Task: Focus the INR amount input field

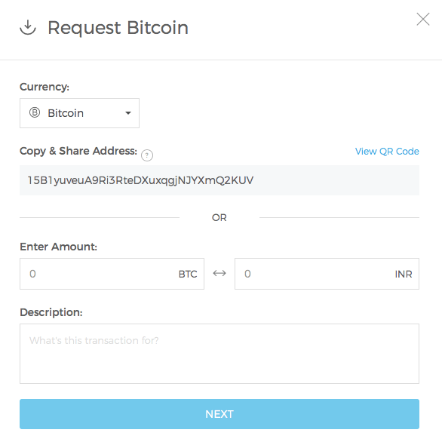Action: [x=327, y=274]
